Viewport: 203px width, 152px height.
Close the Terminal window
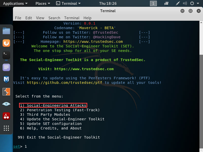(199, 11)
